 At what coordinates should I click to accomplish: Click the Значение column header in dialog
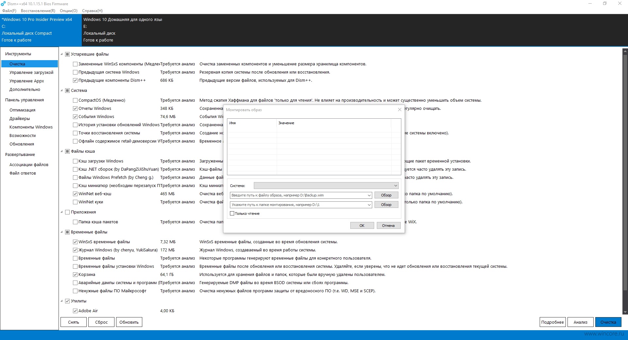point(334,123)
